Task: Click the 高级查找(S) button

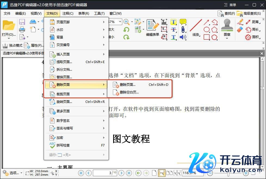Action: [x=249, y=13]
